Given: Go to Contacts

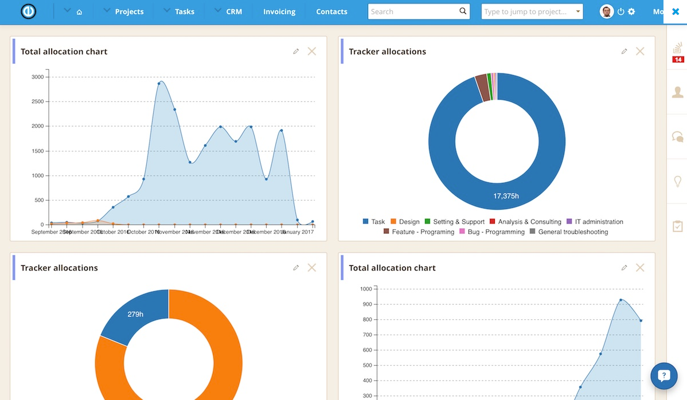Looking at the screenshot, I should click(x=331, y=12).
